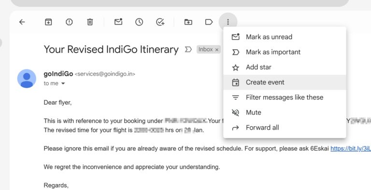Toggle importance marker beside email subject
The width and height of the screenshot is (371, 190).
tap(188, 49)
